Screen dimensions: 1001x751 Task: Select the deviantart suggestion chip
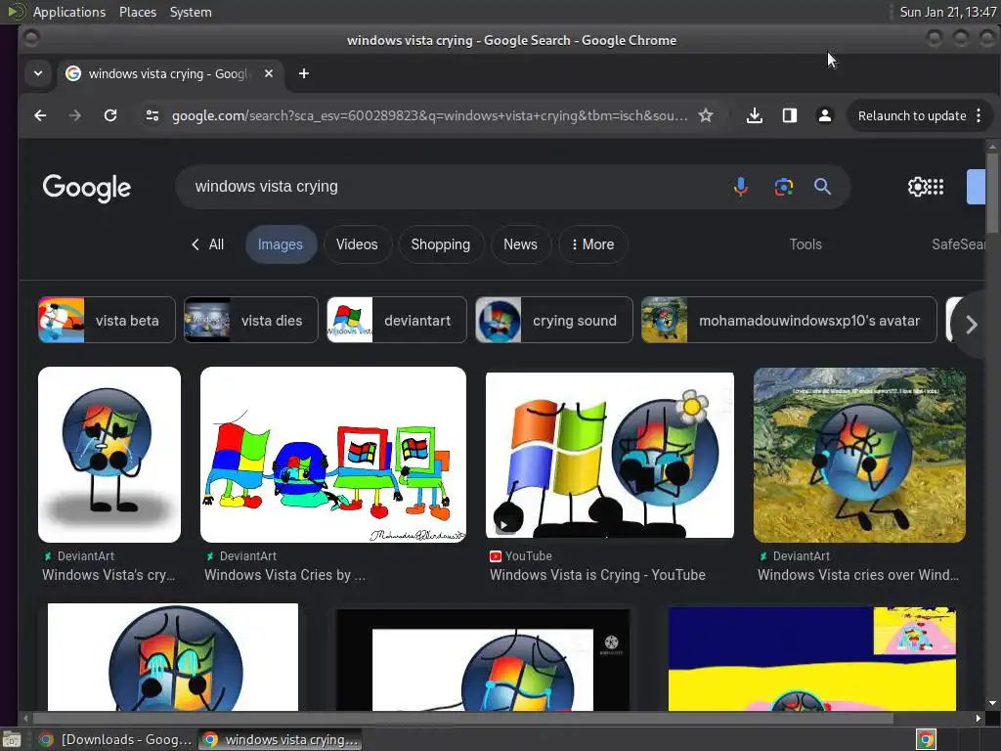[397, 320]
